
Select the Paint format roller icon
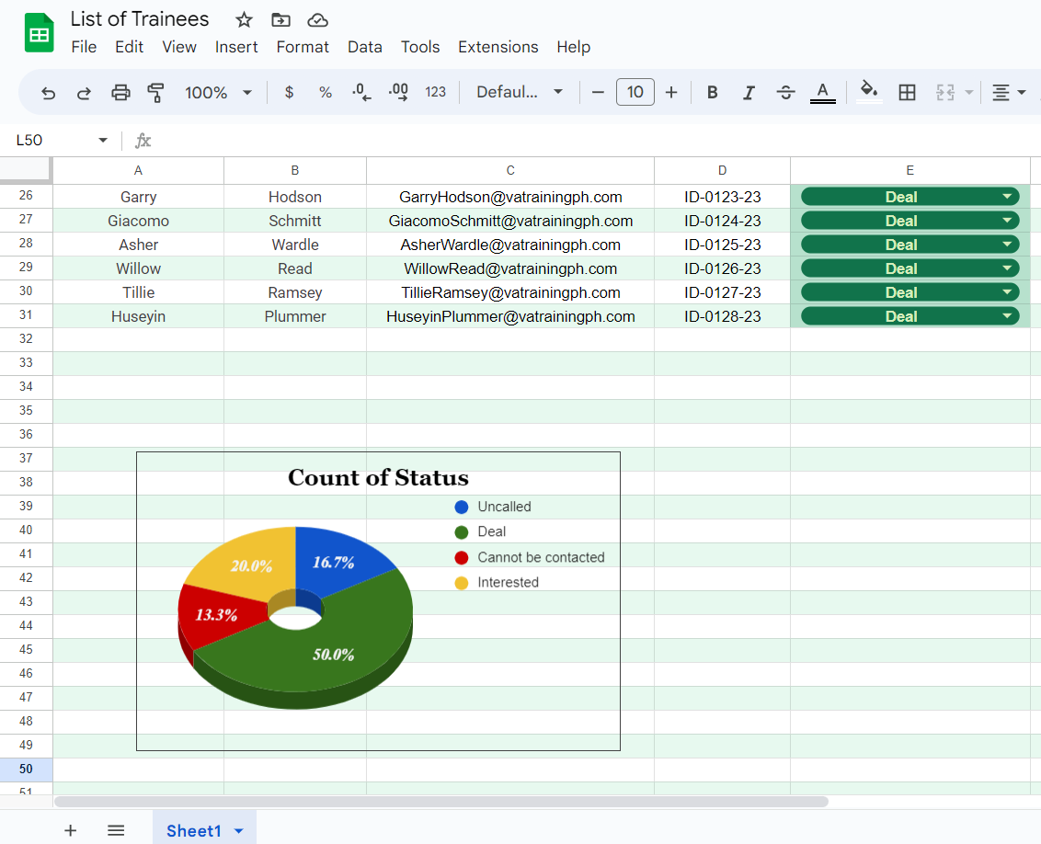[155, 92]
